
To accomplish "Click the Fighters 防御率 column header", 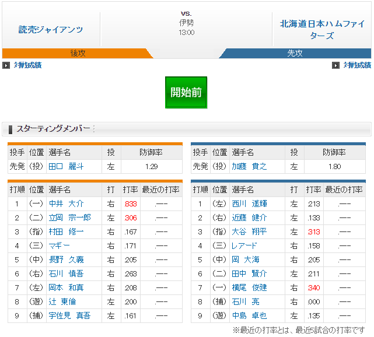I will tap(334, 152).
